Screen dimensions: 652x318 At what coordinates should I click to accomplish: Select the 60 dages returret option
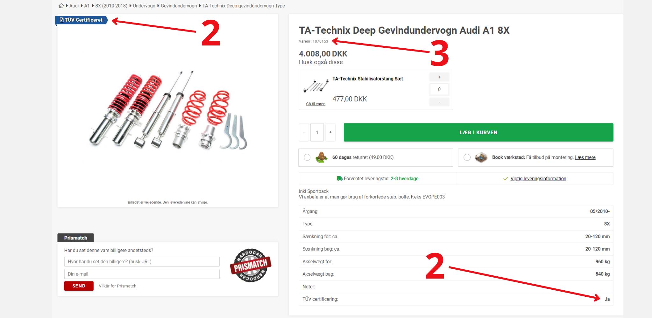click(x=307, y=157)
